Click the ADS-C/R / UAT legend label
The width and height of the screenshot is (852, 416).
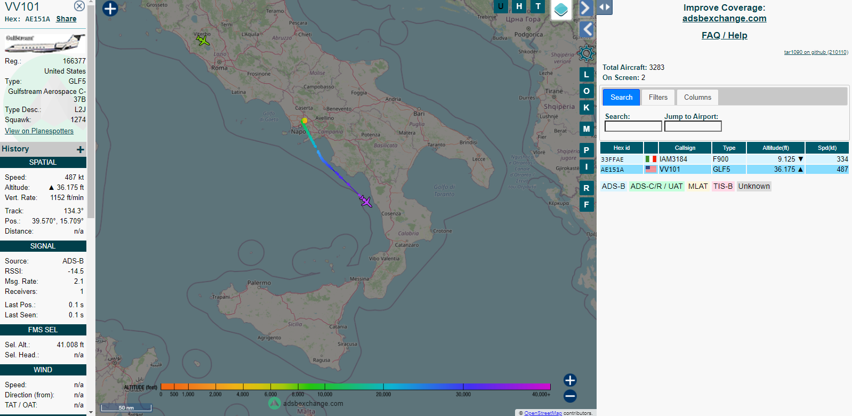(x=656, y=186)
